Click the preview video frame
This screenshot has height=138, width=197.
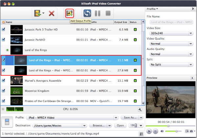[171, 100]
